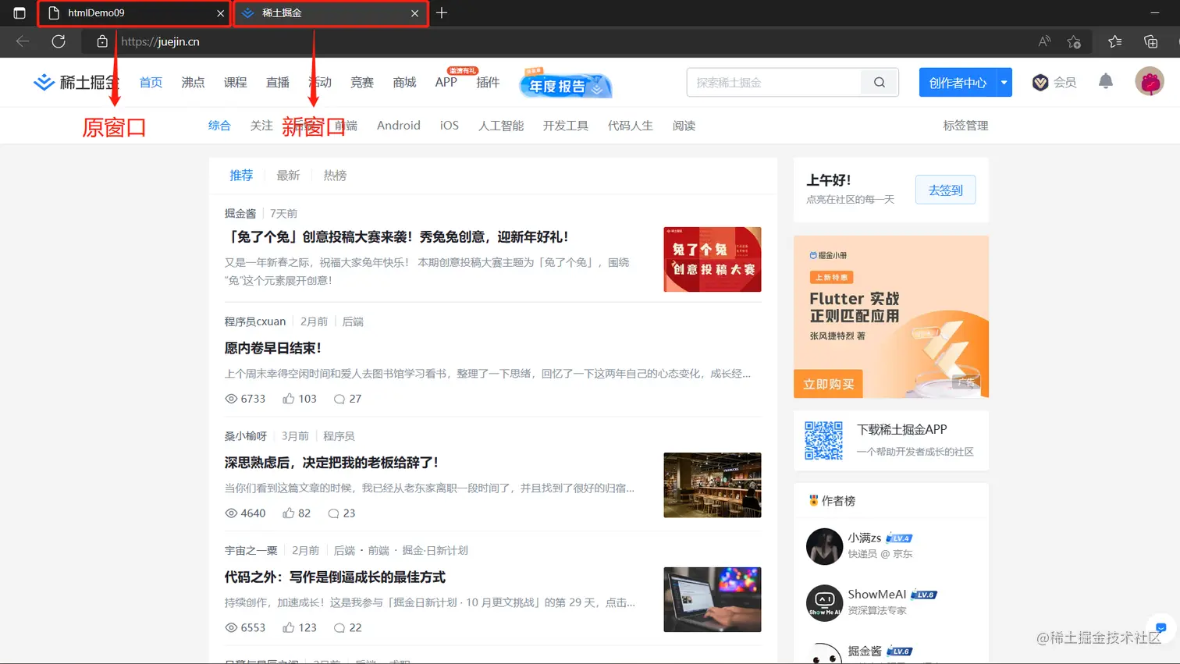Open the favorites list icon

tap(1115, 41)
